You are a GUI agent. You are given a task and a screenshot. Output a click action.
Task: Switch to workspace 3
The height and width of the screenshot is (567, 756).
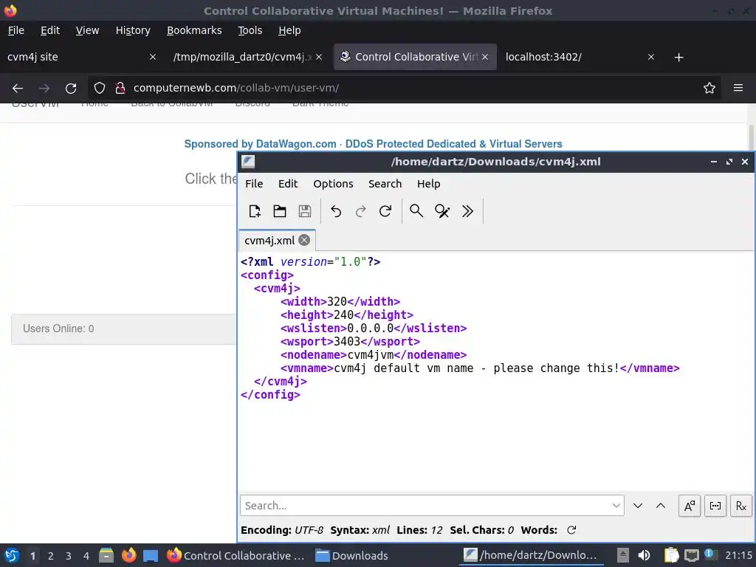point(69,556)
